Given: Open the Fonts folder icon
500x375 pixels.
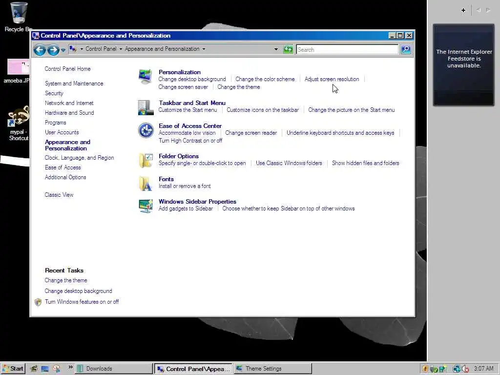Looking at the screenshot, I should [x=146, y=184].
